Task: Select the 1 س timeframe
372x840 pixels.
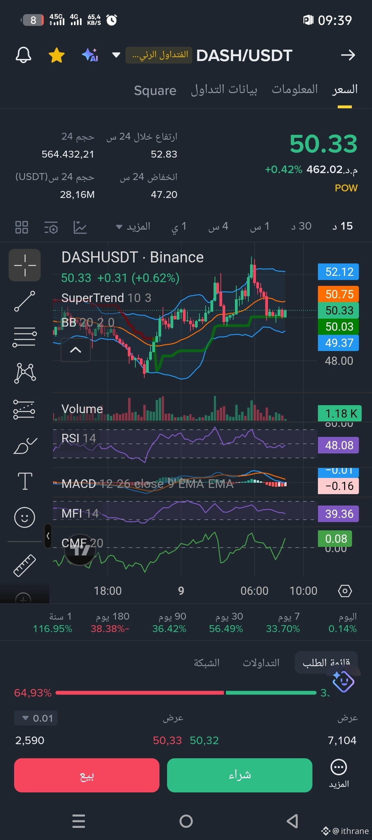Action: pyautogui.click(x=260, y=226)
